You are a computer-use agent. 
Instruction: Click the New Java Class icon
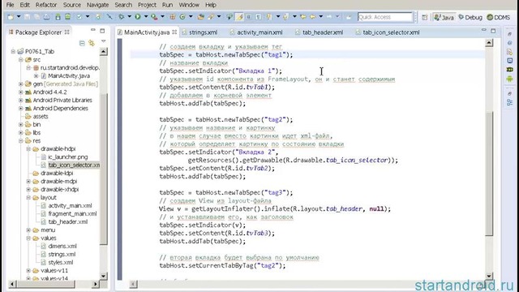point(182,17)
